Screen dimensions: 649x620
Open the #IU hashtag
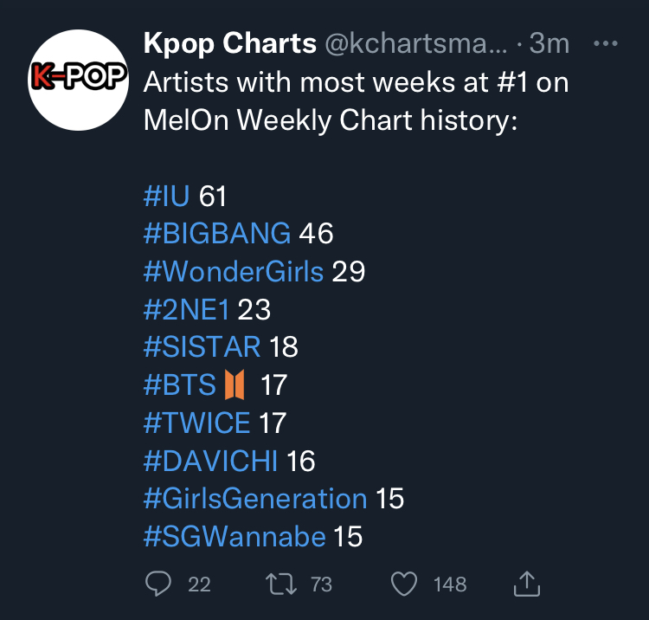coord(166,196)
